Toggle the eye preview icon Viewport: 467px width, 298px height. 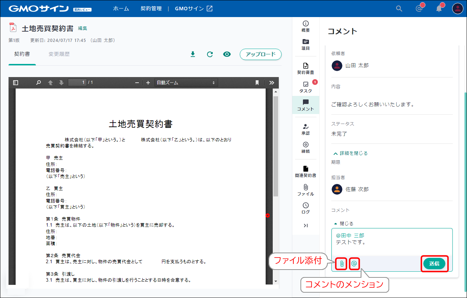[x=227, y=54]
